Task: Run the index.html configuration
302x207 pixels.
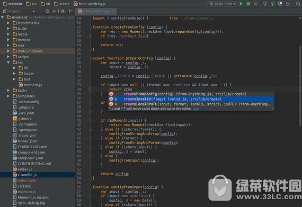Action: [x=241, y=4]
